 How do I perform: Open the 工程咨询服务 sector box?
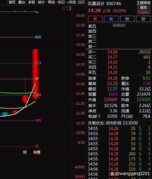click(x=144, y=7)
